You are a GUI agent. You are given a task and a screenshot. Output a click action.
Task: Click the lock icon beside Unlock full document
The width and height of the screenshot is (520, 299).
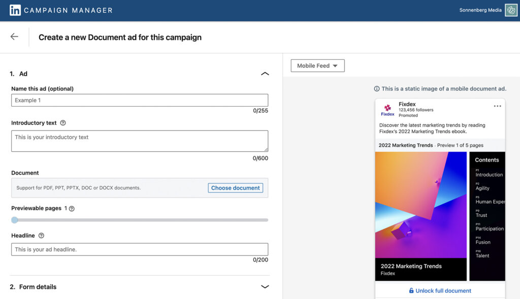(x=411, y=290)
